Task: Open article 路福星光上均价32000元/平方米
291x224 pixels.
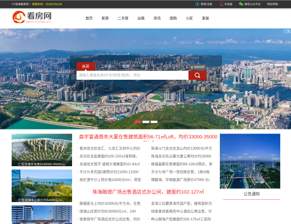Action: click(110, 203)
